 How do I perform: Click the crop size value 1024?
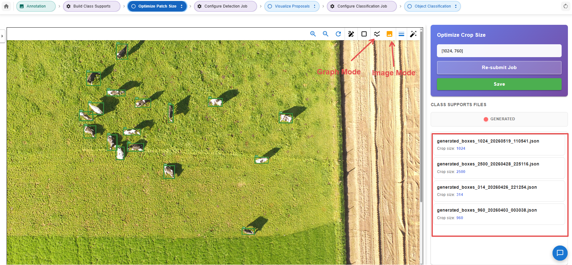[461, 149]
